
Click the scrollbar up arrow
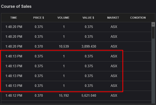point(153,24)
